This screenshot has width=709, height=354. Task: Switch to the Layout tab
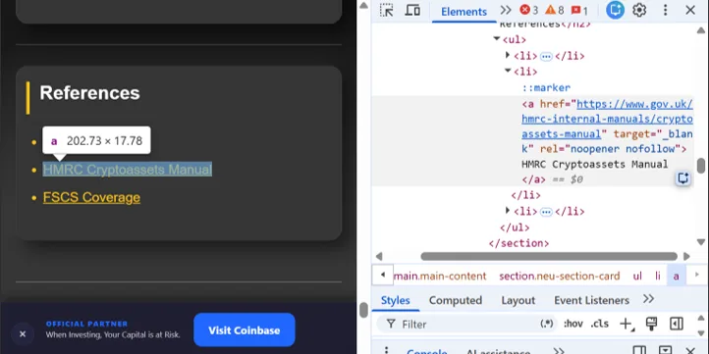[x=518, y=300]
